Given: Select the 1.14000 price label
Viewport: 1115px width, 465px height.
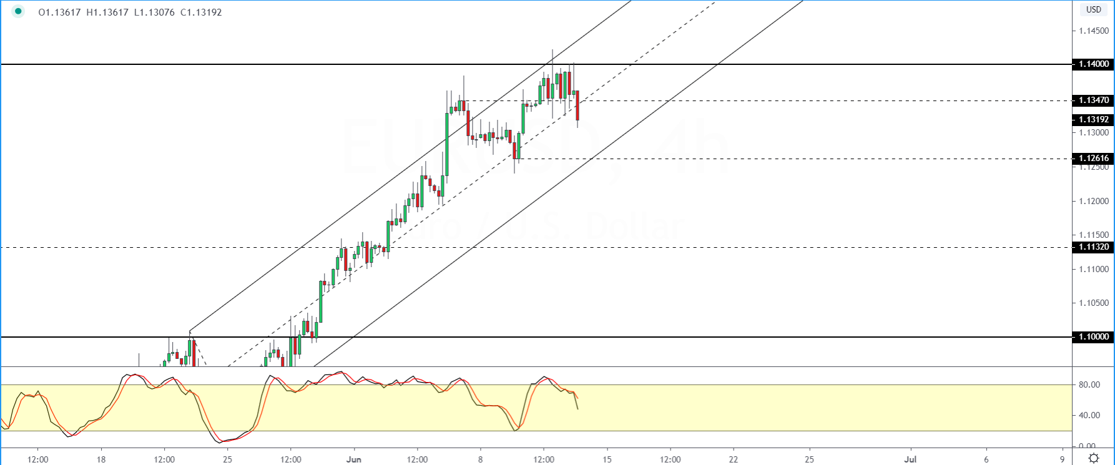Looking at the screenshot, I should tap(1093, 64).
